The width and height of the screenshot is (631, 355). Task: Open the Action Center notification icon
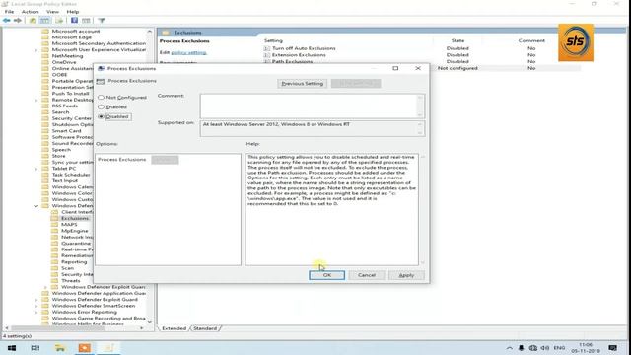[613, 348]
